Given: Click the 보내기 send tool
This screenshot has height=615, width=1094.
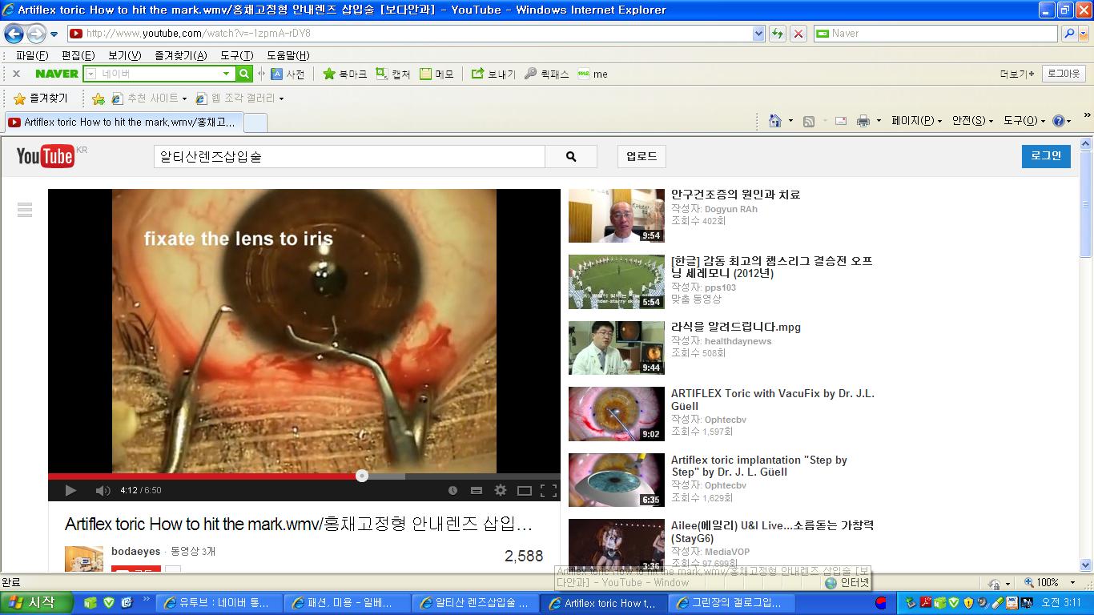Looking at the screenshot, I should [x=493, y=74].
